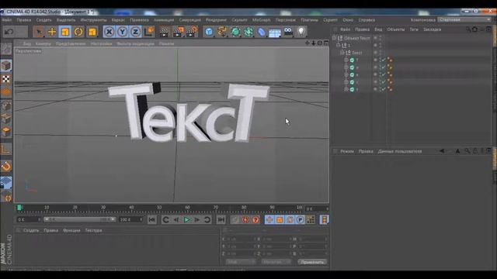Open the green NURBS generator icon
Viewport: 497px width, 279px height.
[235, 32]
